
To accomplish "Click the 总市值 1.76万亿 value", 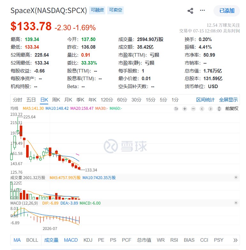I will coord(212,71).
